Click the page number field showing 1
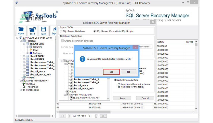The width and height of the screenshot is (213, 123). tap(90, 116)
